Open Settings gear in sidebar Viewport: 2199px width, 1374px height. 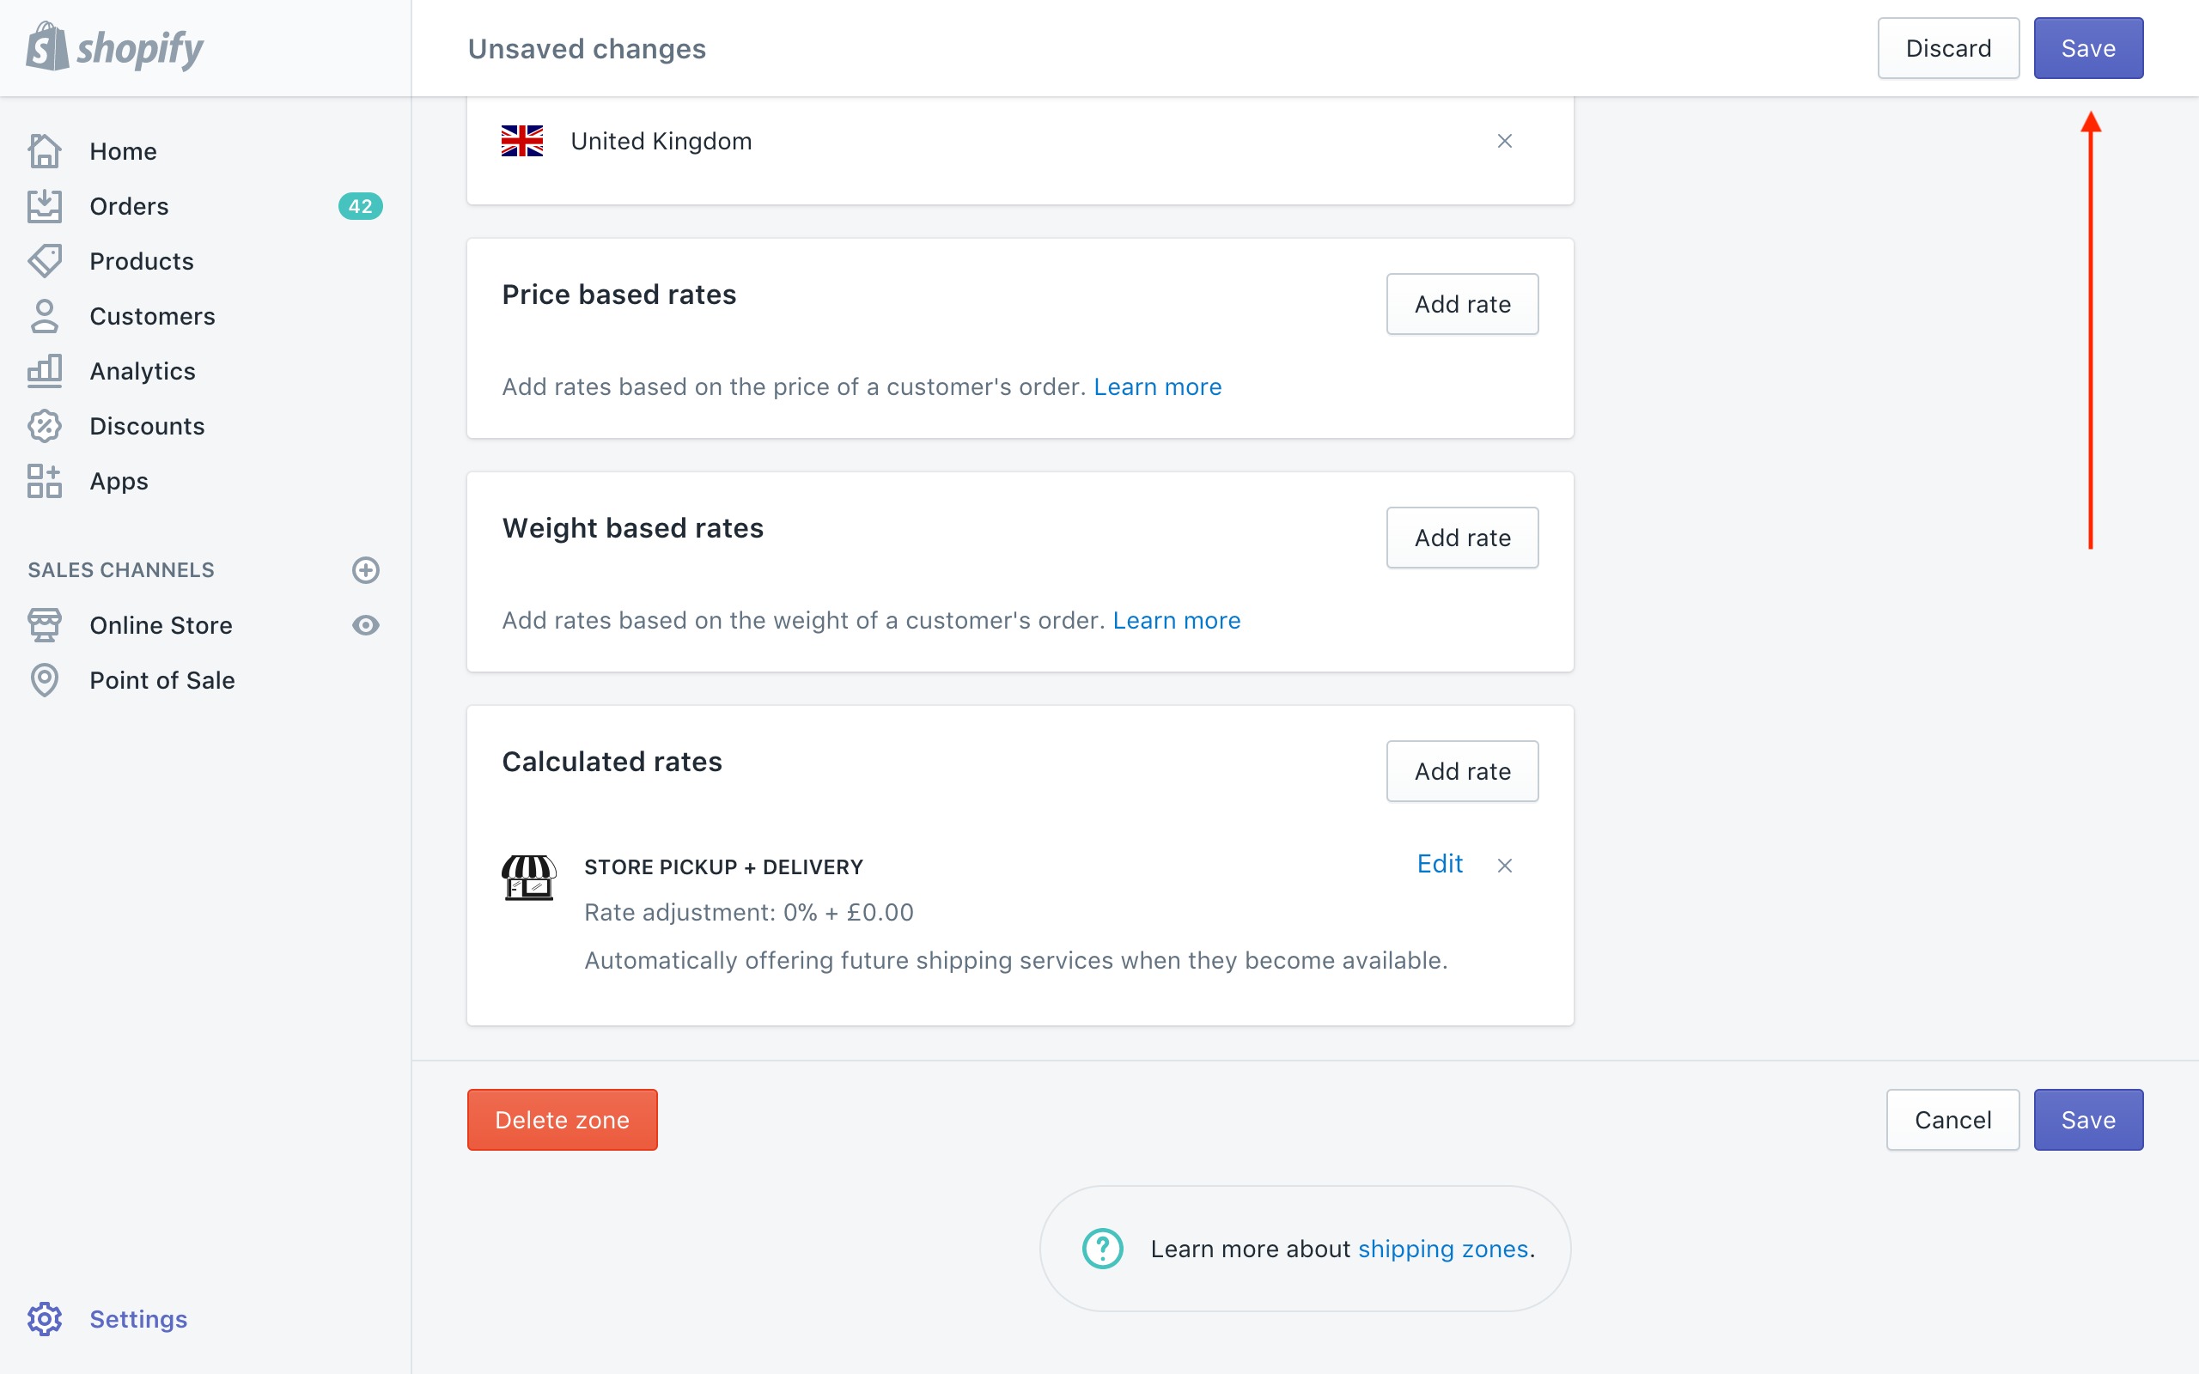45,1318
